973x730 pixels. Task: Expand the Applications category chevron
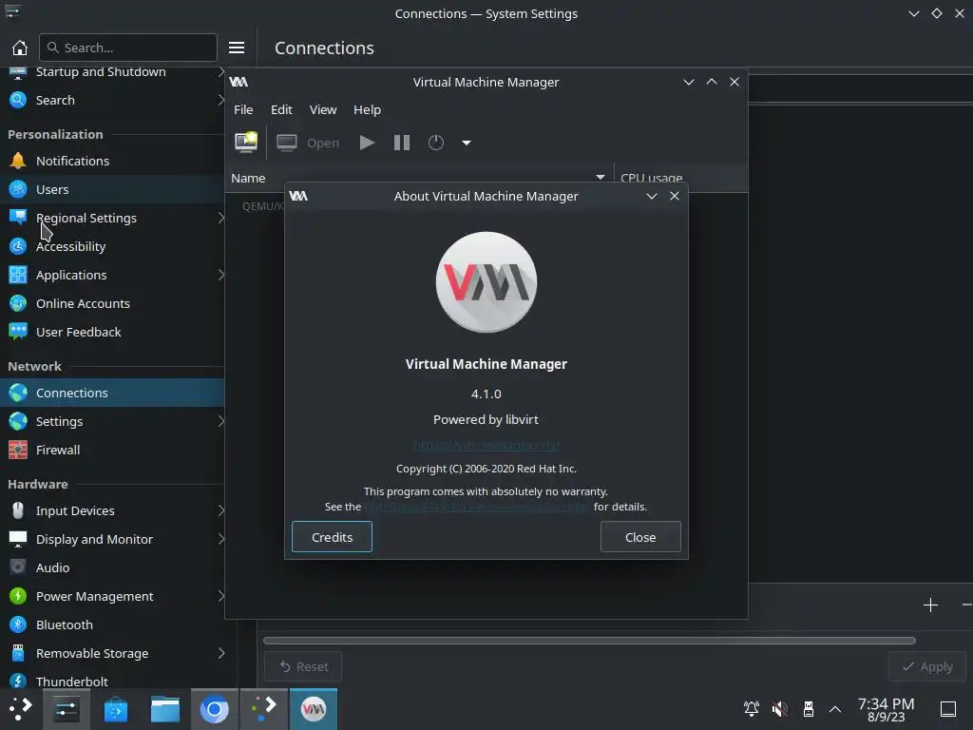click(220, 275)
